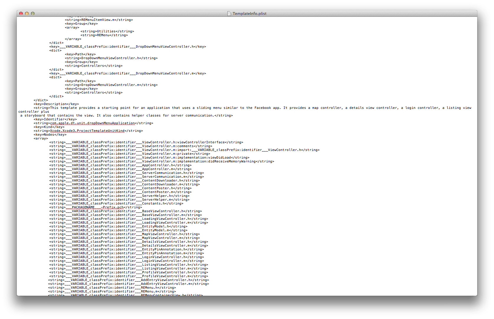Click the ServerHelper.m string line
Screen dimensions: 494x319
(x=119, y=200)
